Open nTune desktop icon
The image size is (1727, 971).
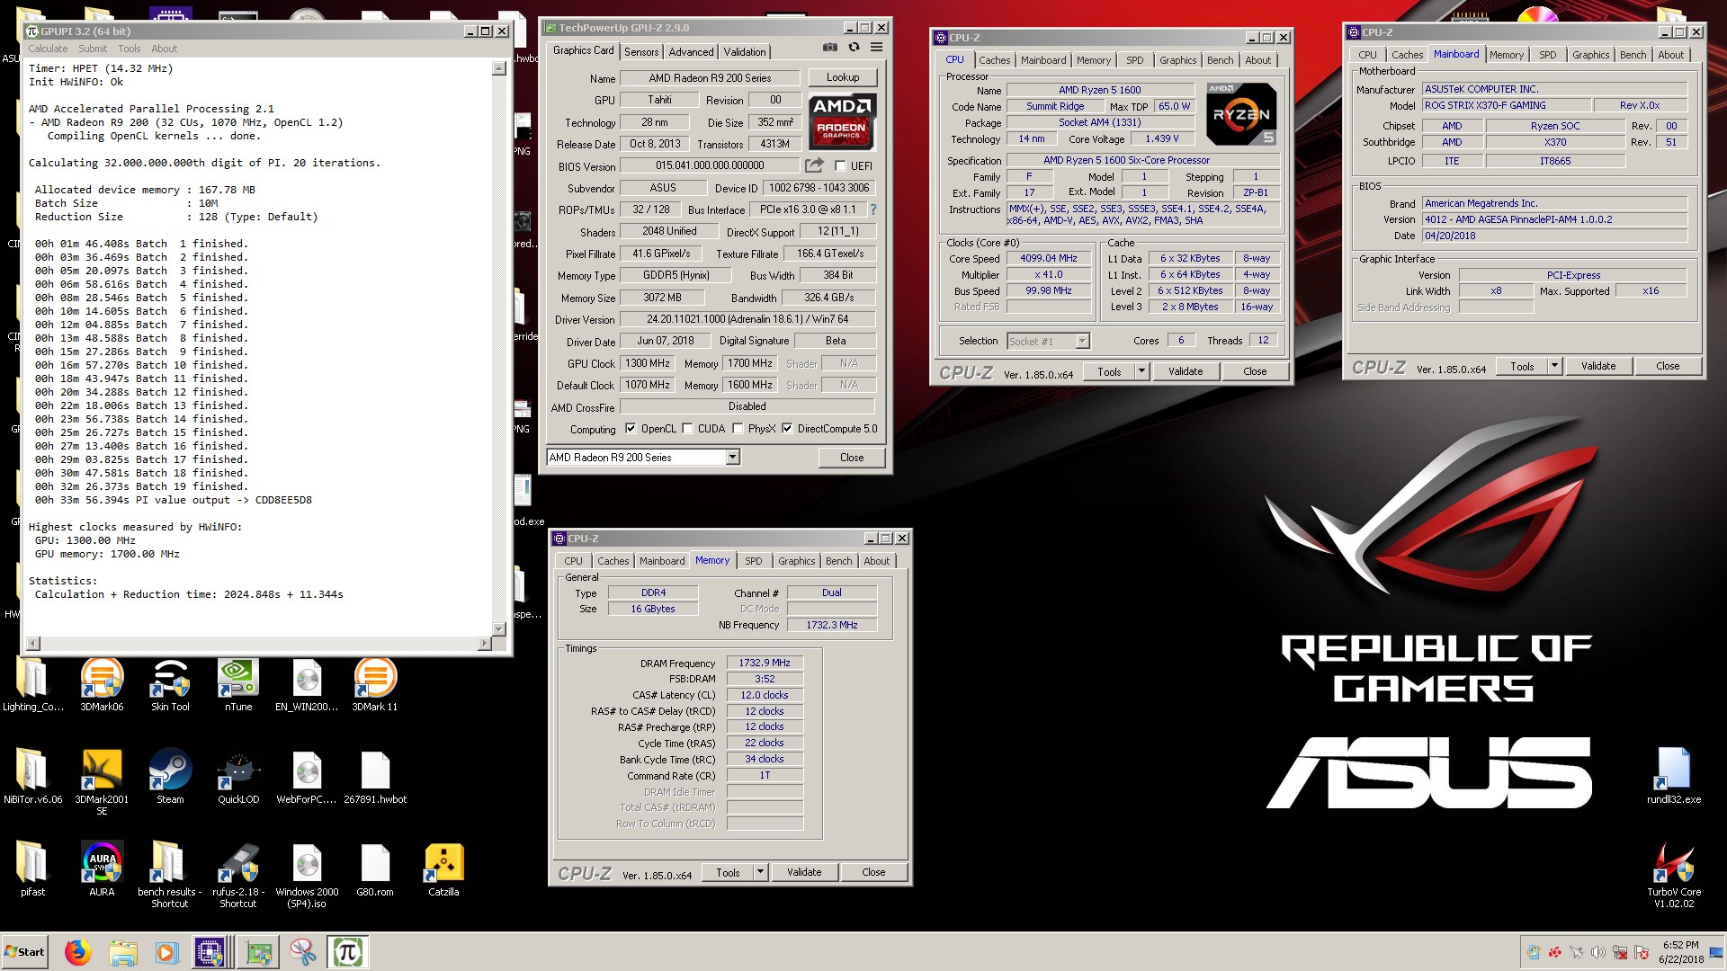[238, 685]
